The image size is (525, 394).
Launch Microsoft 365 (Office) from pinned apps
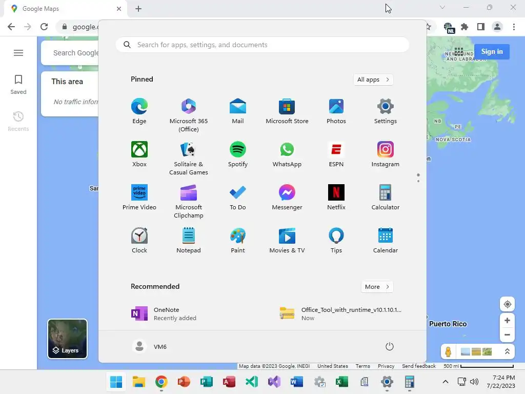[x=189, y=115]
